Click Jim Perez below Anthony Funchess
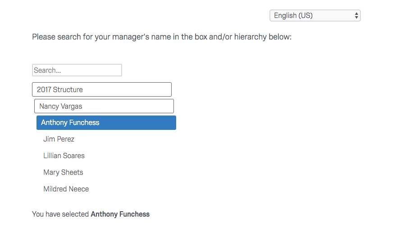The height and width of the screenshot is (231, 401). [x=59, y=139]
